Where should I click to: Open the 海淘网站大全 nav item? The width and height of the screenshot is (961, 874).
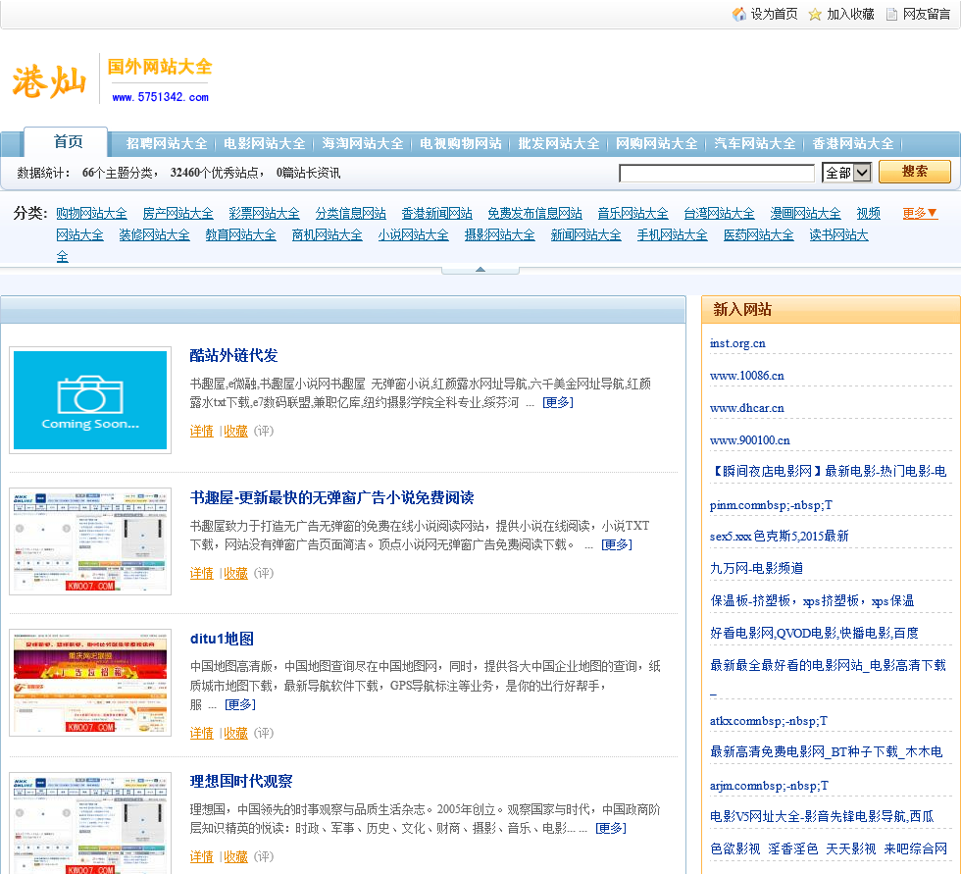tap(363, 144)
